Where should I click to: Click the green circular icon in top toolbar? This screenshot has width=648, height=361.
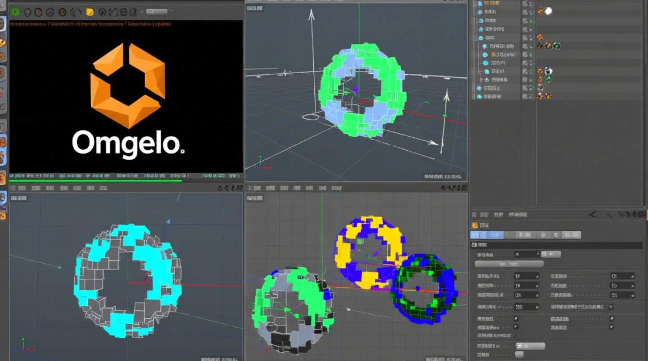pos(15,12)
